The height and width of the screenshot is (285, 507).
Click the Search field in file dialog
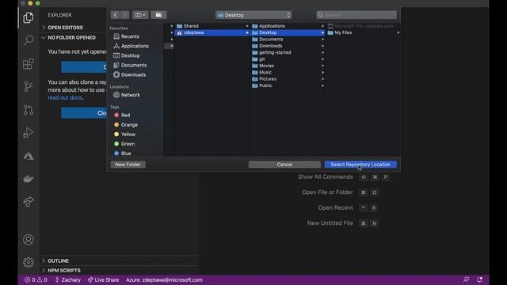coord(356,15)
